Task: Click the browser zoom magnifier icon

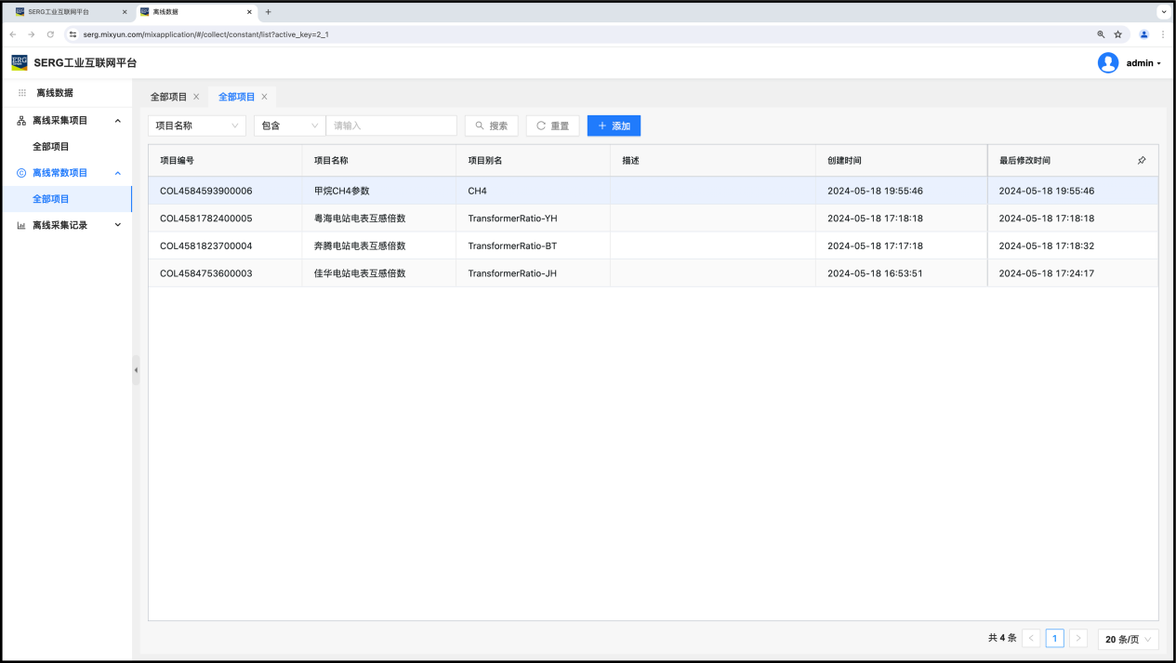Action: tap(1101, 34)
